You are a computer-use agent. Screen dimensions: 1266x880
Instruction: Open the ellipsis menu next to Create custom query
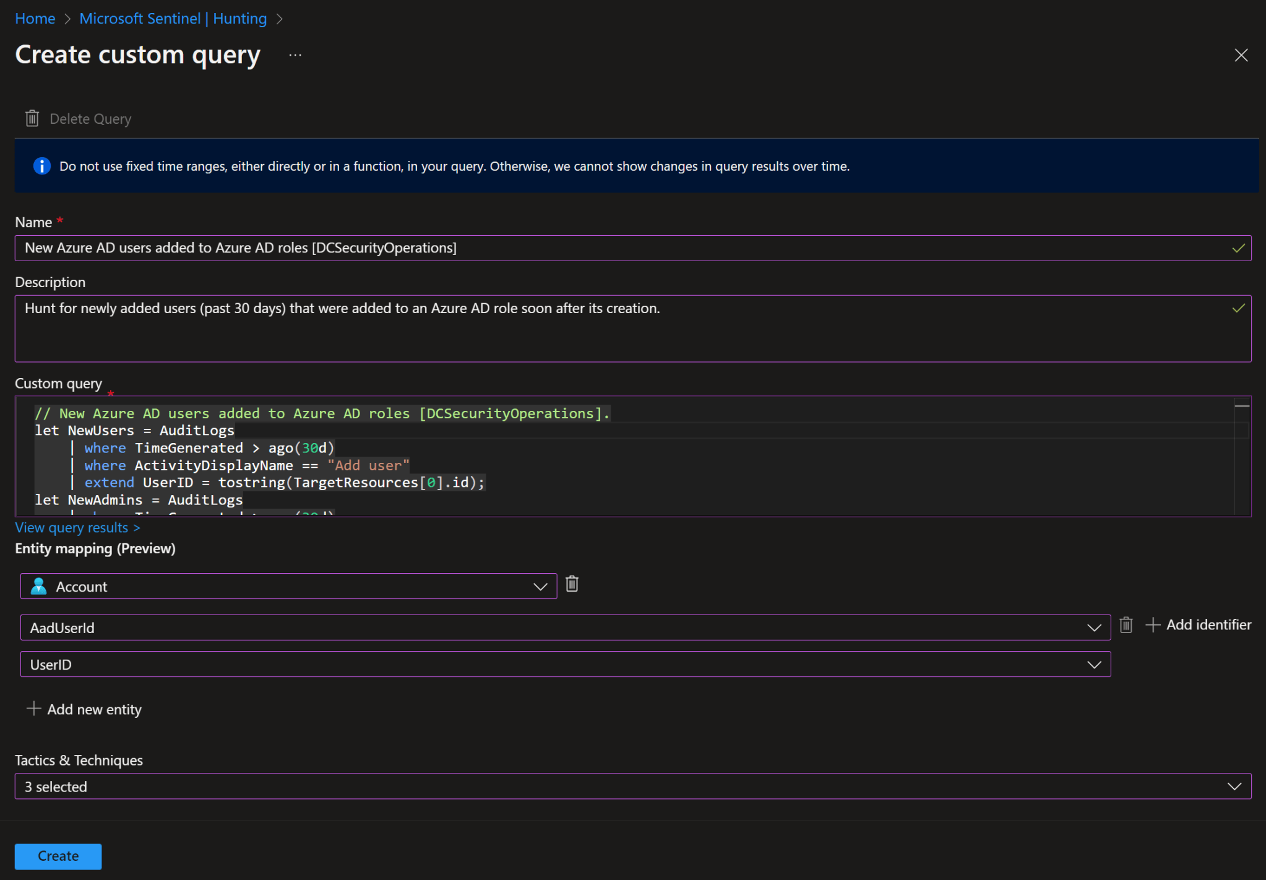pos(295,55)
